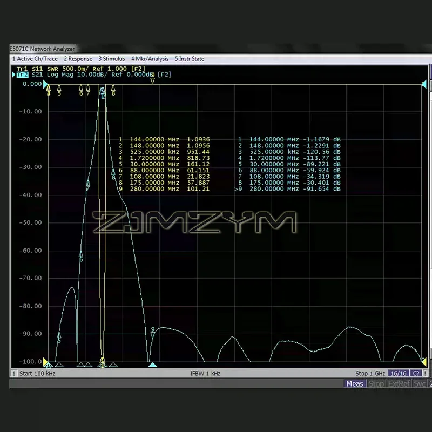Select marker 6 at top of graph
This screenshot has width=432, height=432.
[80, 90]
